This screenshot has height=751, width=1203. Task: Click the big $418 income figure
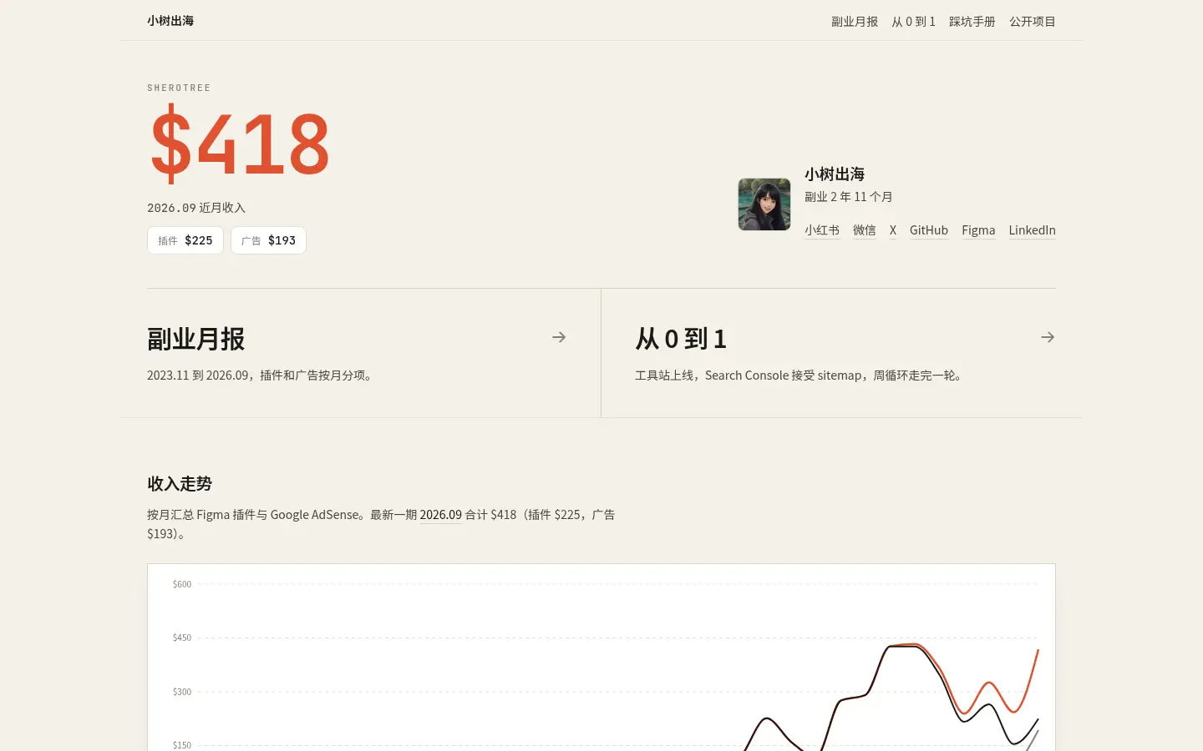(240, 143)
